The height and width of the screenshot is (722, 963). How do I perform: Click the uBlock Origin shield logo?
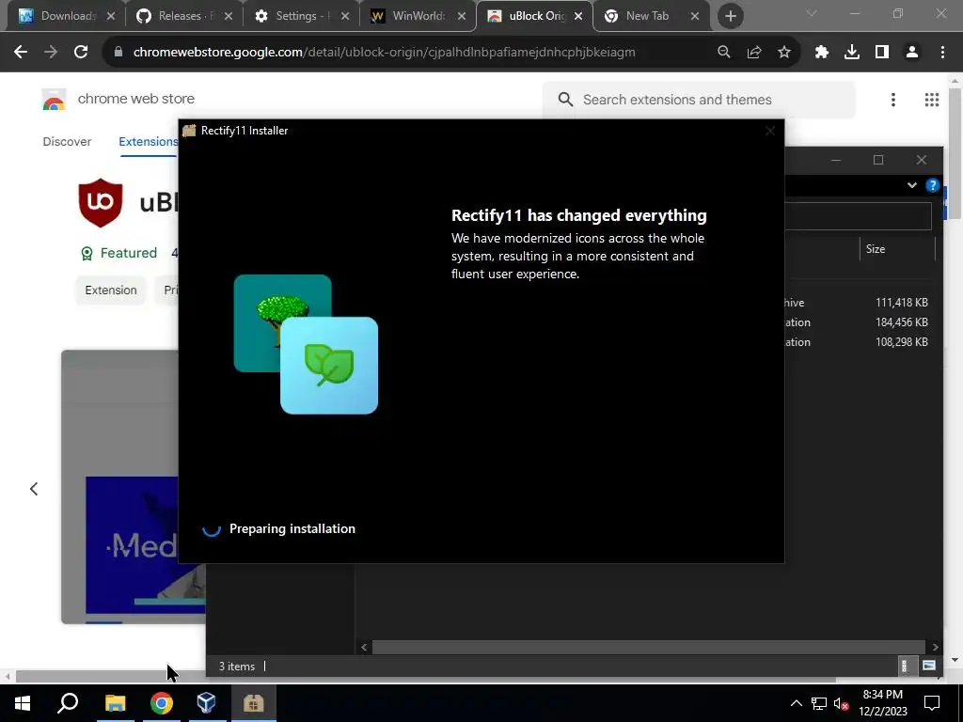click(100, 203)
